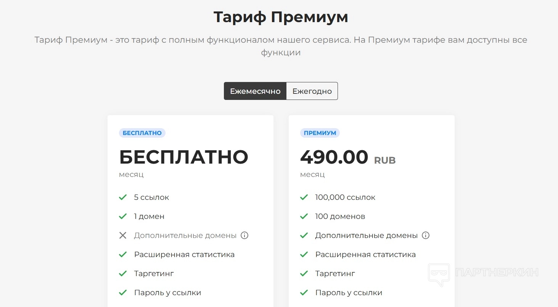Click info icon beside free plan Дополнительные домены
This screenshot has height=307, width=558.
245,235
